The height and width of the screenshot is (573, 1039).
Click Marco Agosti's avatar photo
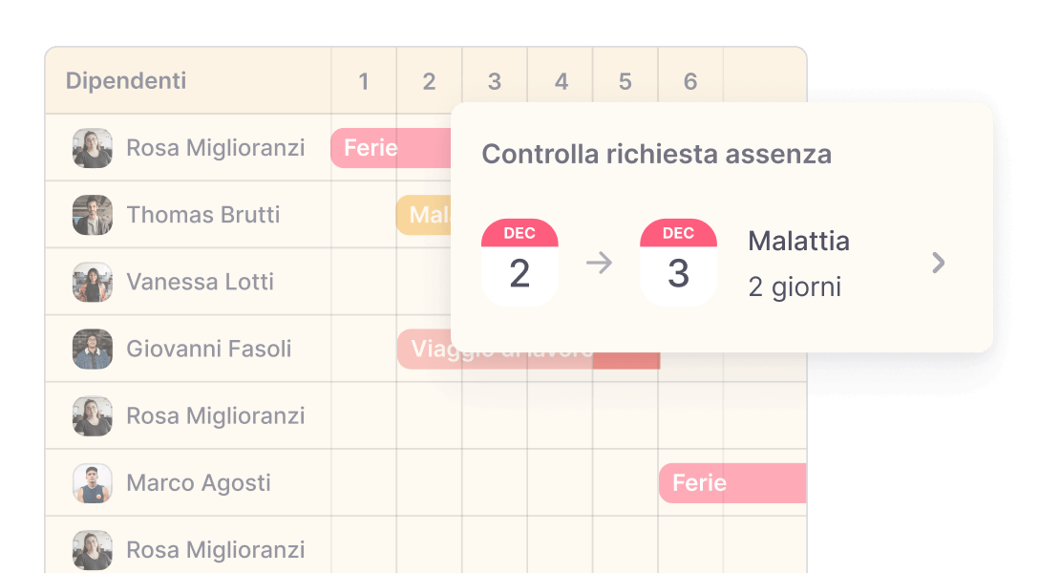pos(92,482)
